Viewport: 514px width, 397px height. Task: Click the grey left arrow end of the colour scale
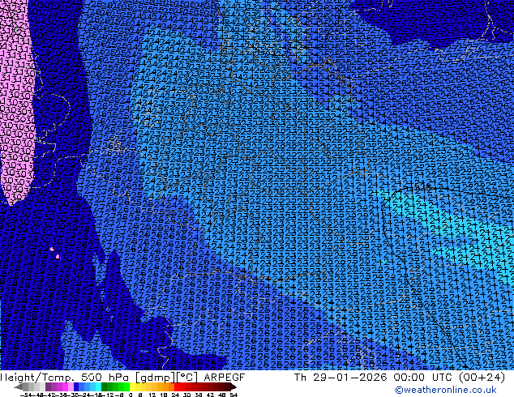point(19,386)
